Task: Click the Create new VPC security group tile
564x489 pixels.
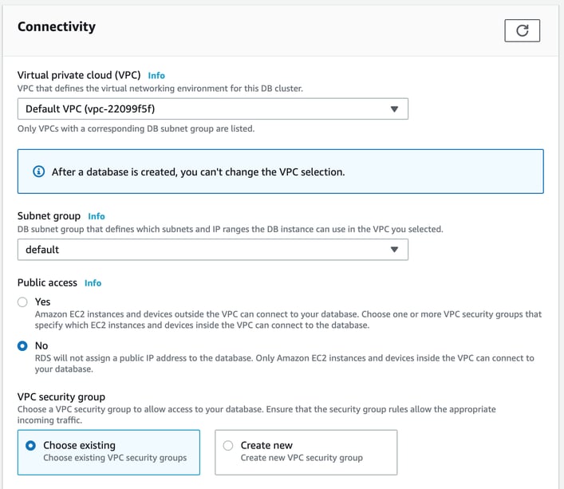Action: tap(306, 452)
